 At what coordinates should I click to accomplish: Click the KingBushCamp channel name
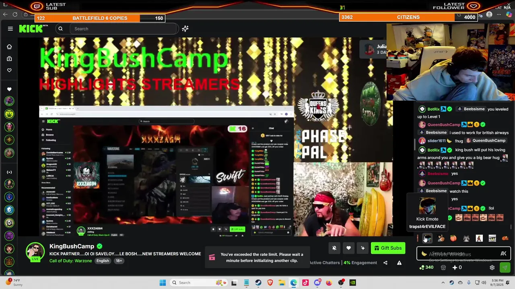point(72,246)
